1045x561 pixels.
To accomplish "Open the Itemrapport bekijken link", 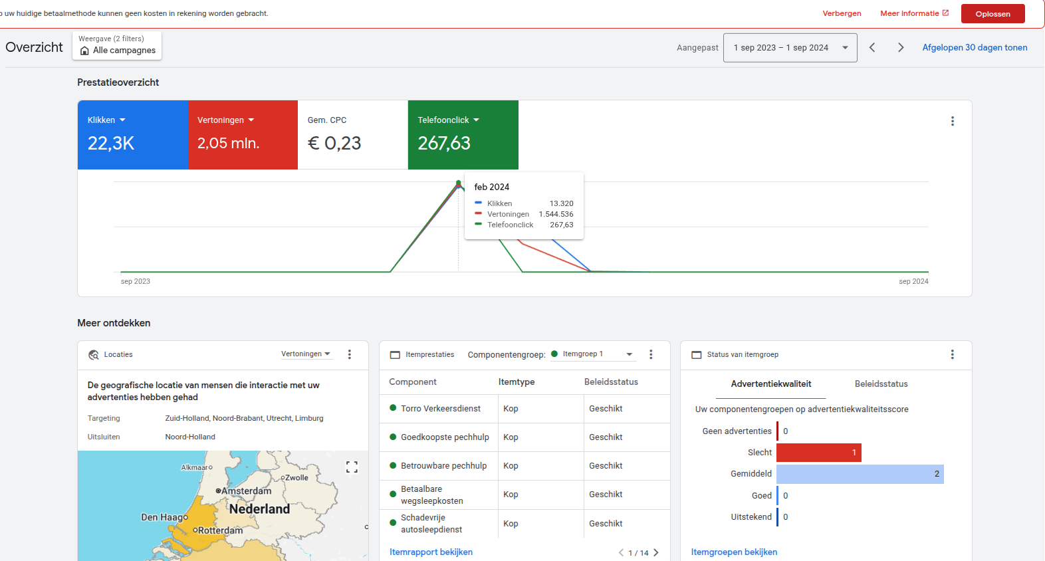I will [431, 552].
